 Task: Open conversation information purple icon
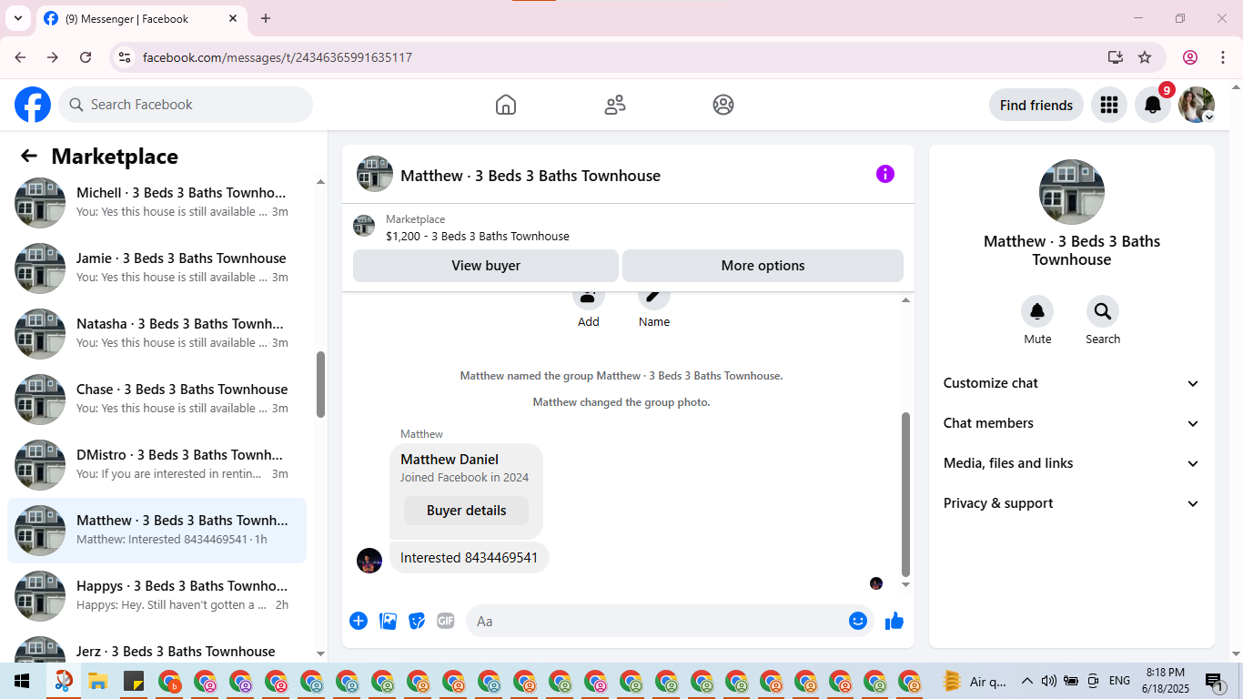click(x=885, y=174)
